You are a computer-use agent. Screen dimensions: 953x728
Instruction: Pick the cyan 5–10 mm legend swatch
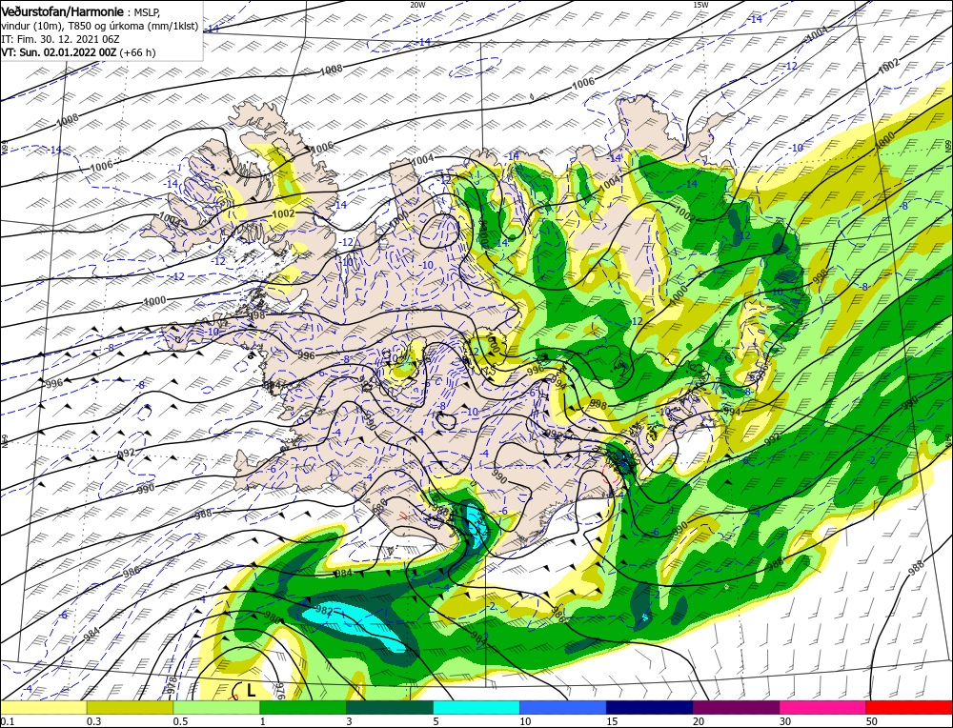pos(476,707)
